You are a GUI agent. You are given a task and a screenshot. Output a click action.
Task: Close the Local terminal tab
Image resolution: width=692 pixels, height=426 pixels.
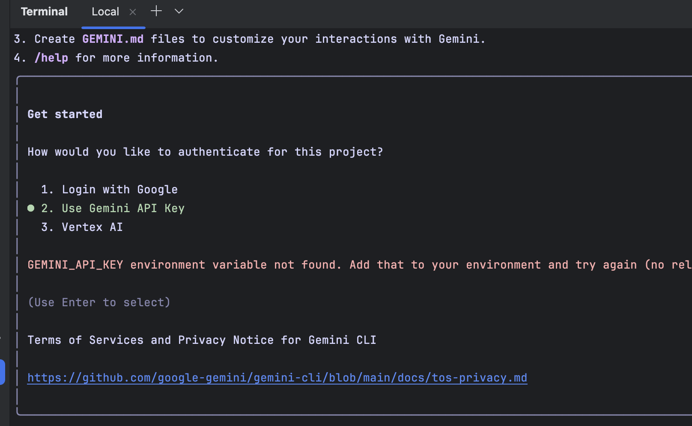click(133, 12)
